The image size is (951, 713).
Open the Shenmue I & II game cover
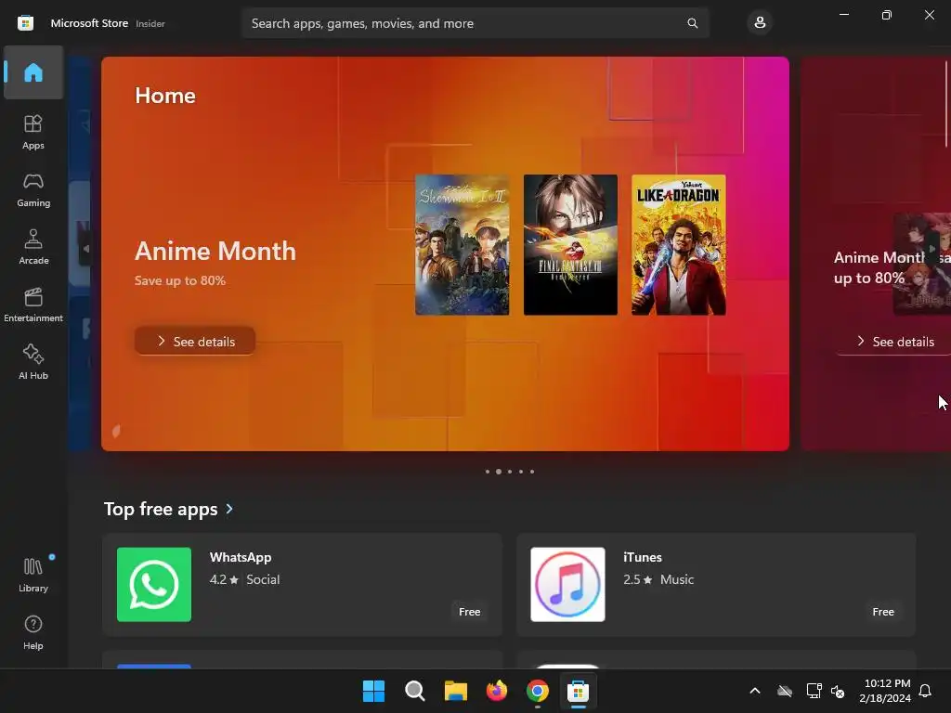tap(462, 245)
